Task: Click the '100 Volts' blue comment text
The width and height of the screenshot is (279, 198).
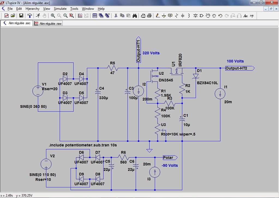Action: (235, 61)
